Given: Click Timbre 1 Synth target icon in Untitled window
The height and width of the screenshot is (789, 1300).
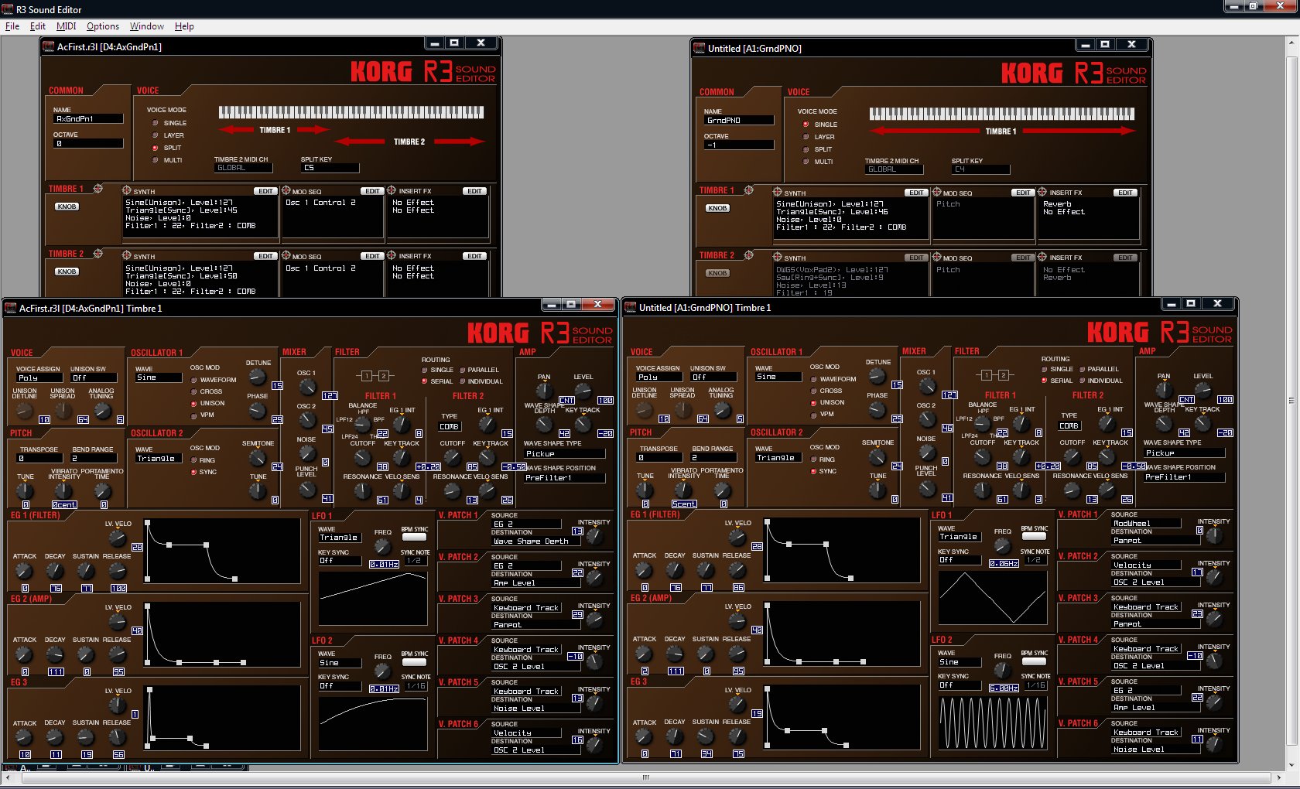Looking at the screenshot, I should [778, 192].
